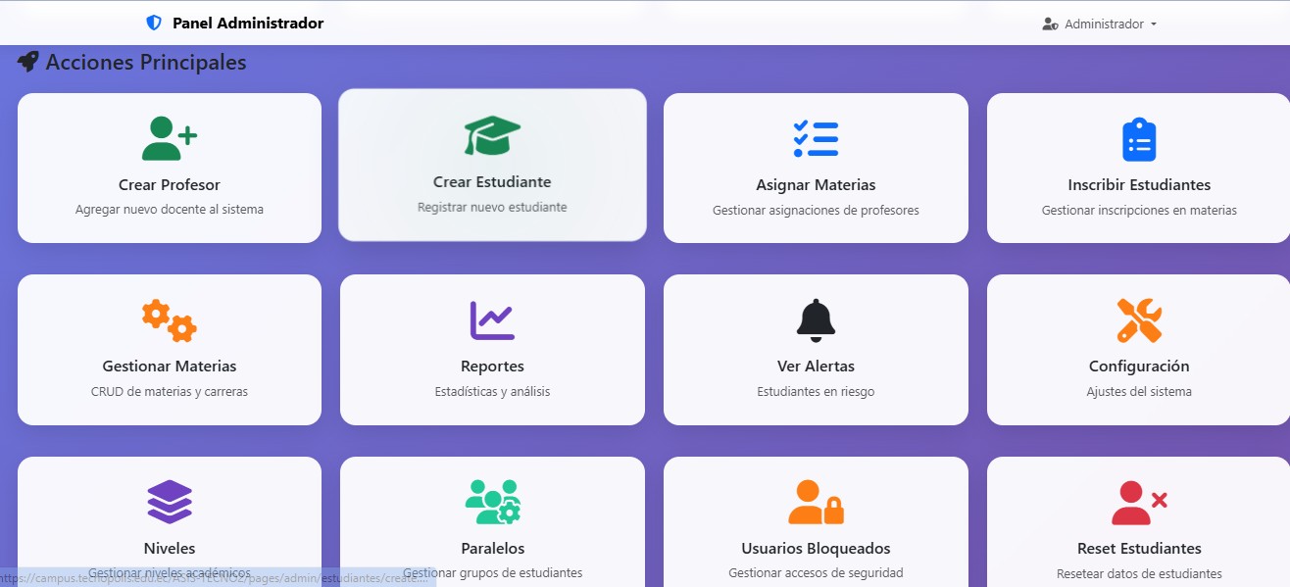The height and width of the screenshot is (587, 1290).
Task: Click the padlock user icon on Usuarios Bloqueados
Action: (816, 499)
